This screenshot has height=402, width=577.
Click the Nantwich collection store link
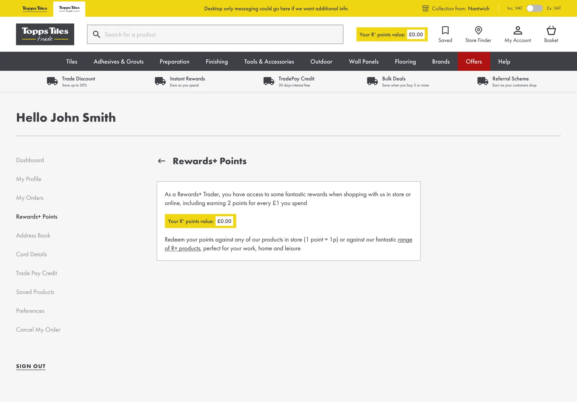(479, 8)
